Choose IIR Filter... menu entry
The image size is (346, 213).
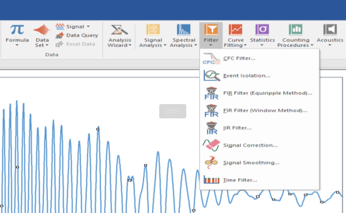pos(259,128)
